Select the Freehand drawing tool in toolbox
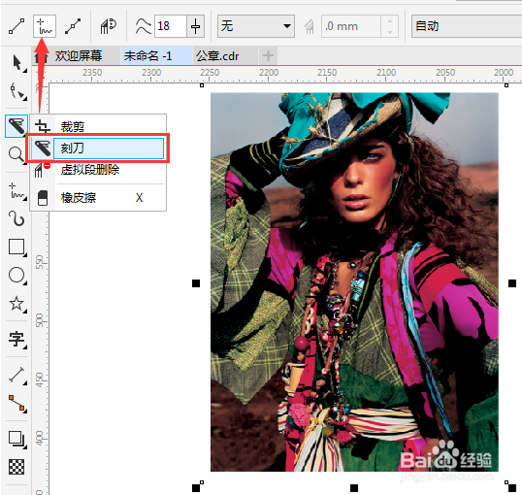The height and width of the screenshot is (495, 522). [16, 191]
